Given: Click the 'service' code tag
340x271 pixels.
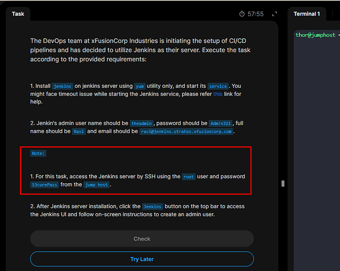Looking at the screenshot, I should pyautogui.click(x=218, y=86).
